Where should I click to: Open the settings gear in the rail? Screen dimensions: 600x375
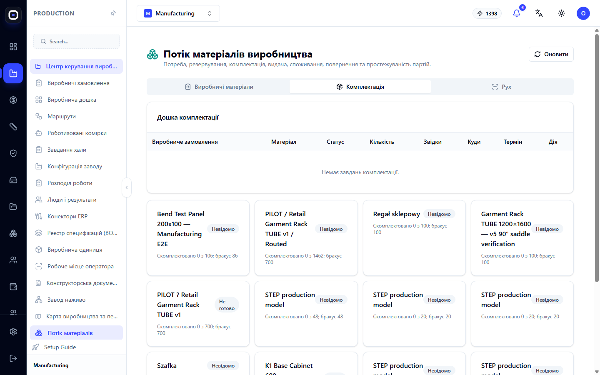coord(13,332)
